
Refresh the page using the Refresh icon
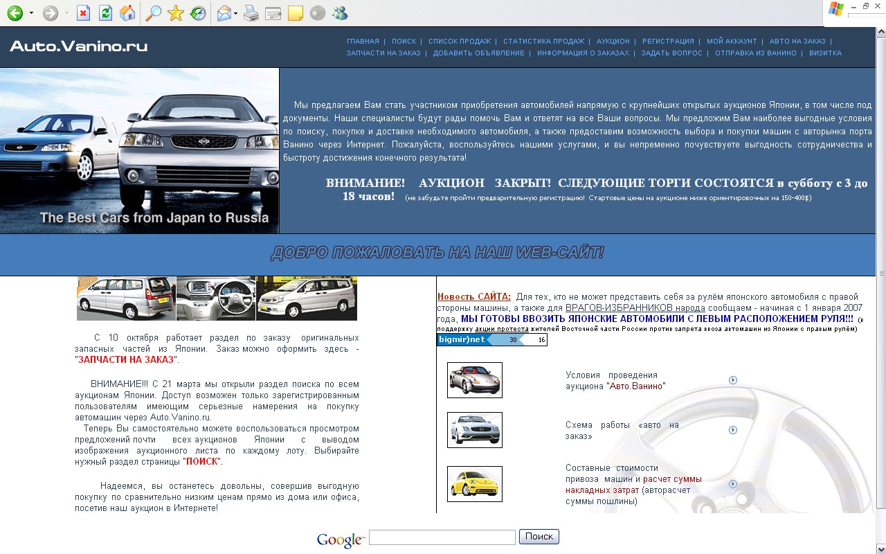coord(105,12)
